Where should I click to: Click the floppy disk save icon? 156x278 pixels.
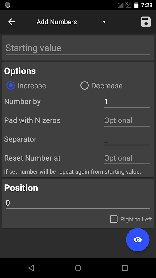146,22
